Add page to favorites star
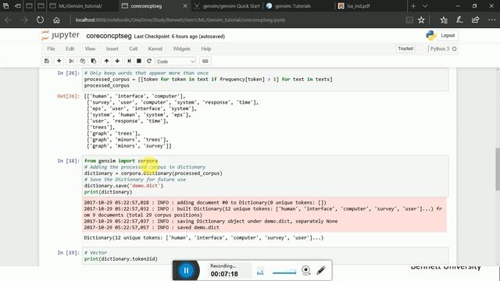The image size is (500, 281). pos(421,20)
